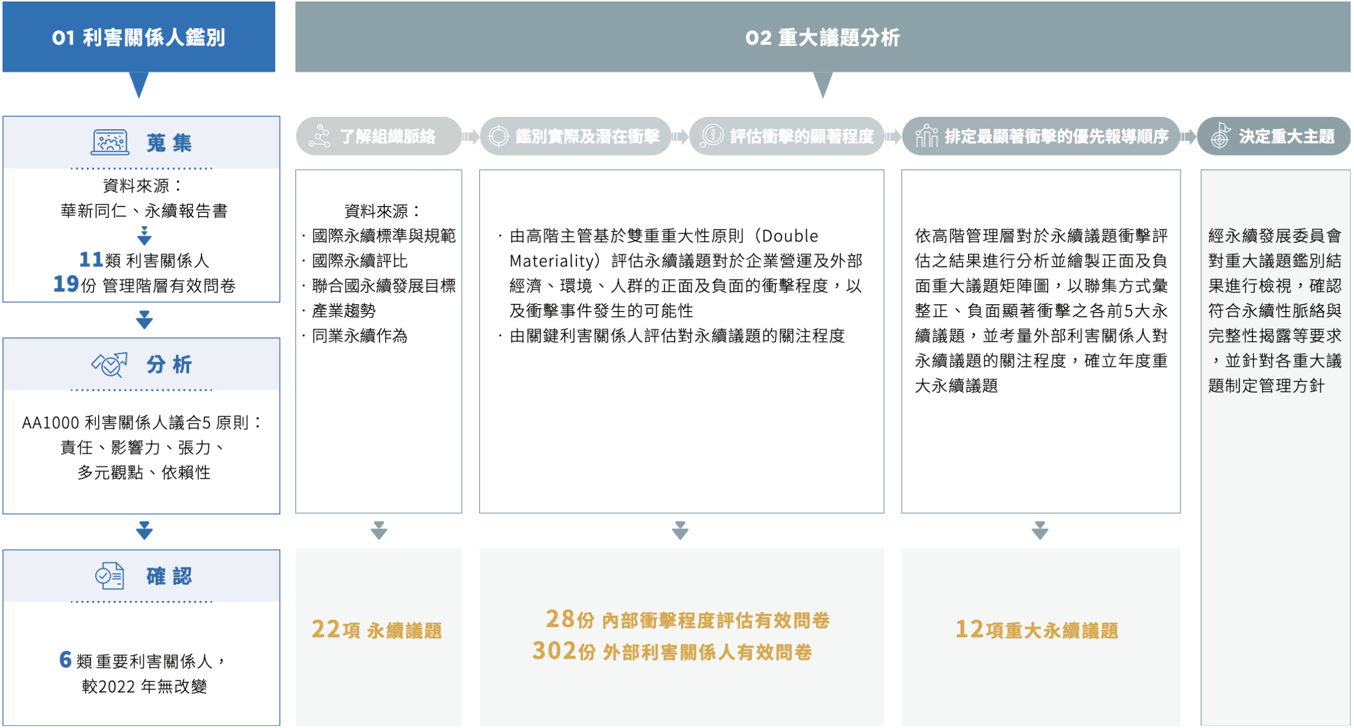
Task: Click the blue down arrow between 蒐集 and 分析 boxes
Action: click(x=144, y=319)
